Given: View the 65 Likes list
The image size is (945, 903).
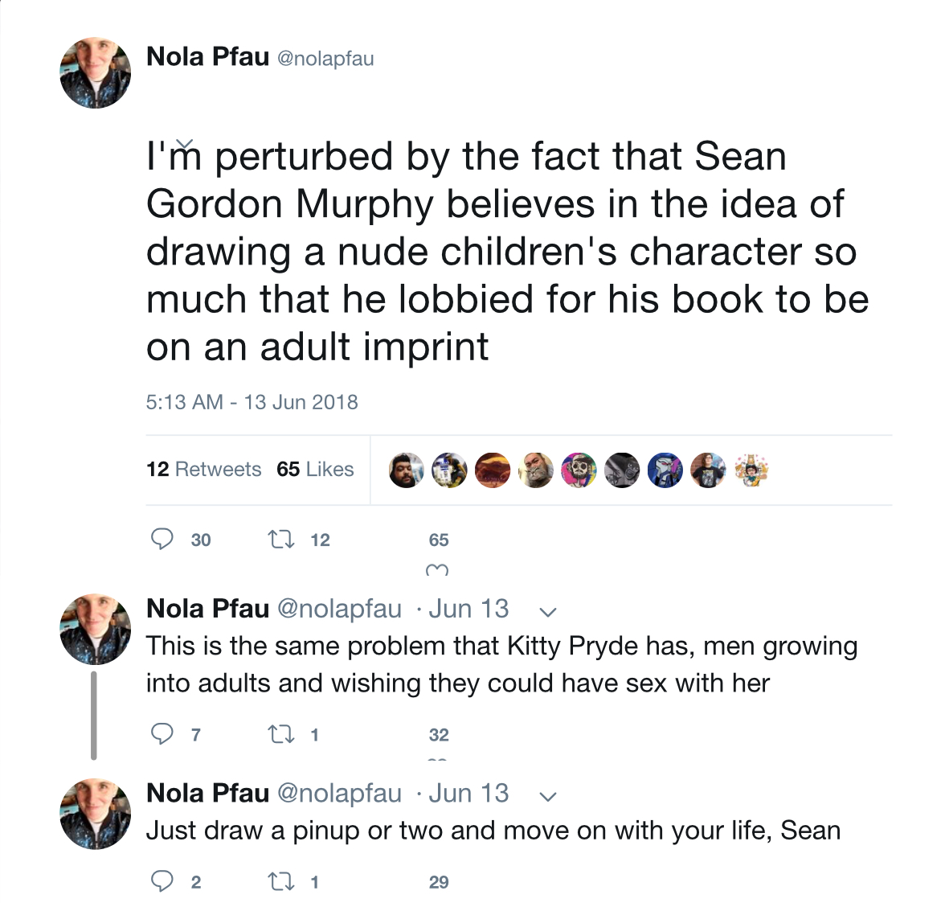Looking at the screenshot, I should click(x=315, y=470).
